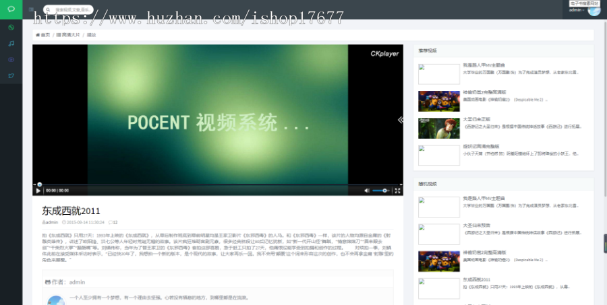Screen dimensions: 607x305
Task: Open 捉妖记高清完整版 video link
Action: click(x=481, y=147)
